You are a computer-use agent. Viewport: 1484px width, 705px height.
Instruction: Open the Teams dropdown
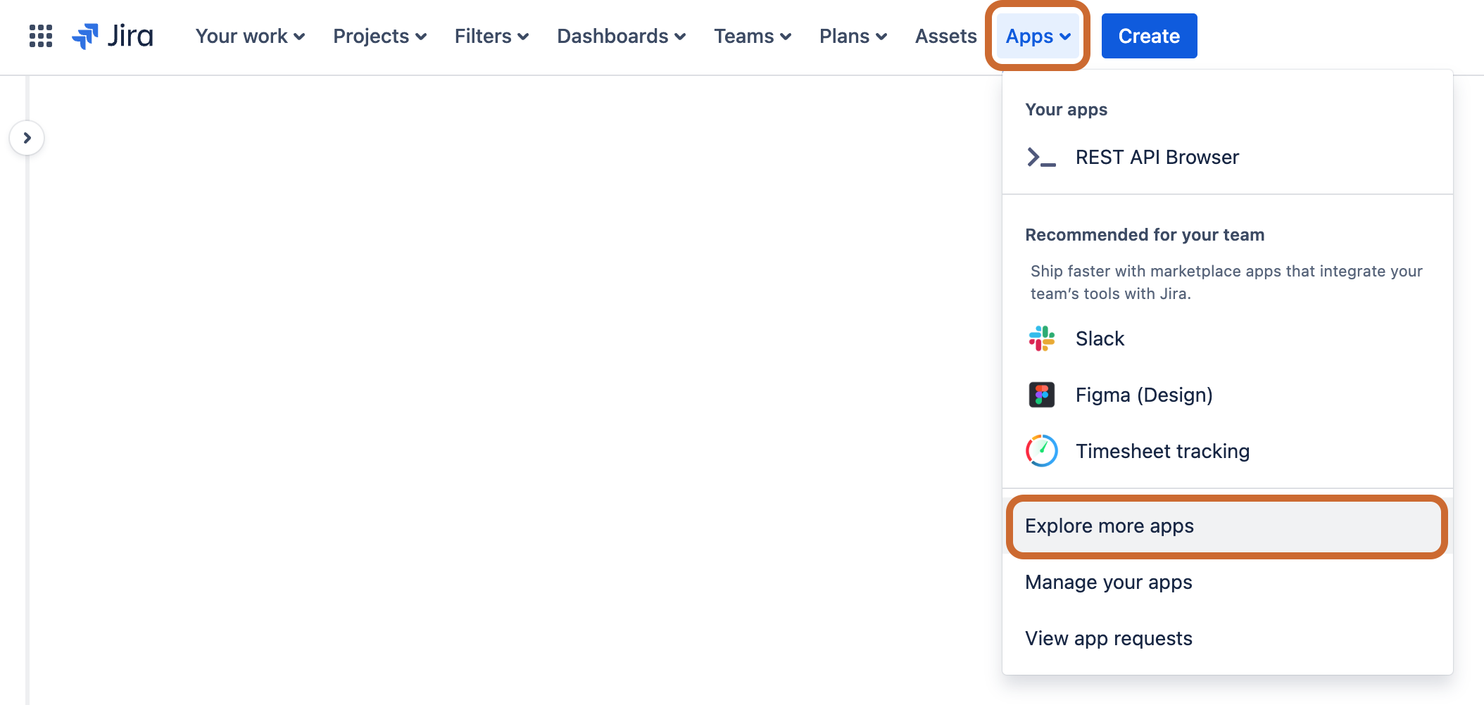coord(753,36)
